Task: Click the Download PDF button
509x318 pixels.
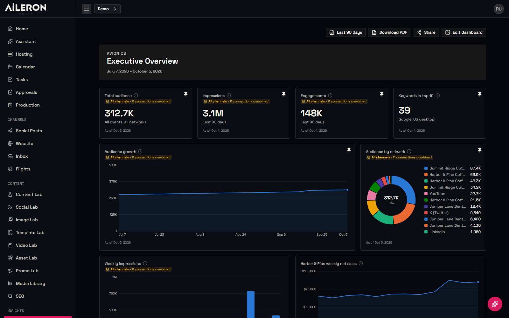Action: pyautogui.click(x=389, y=32)
